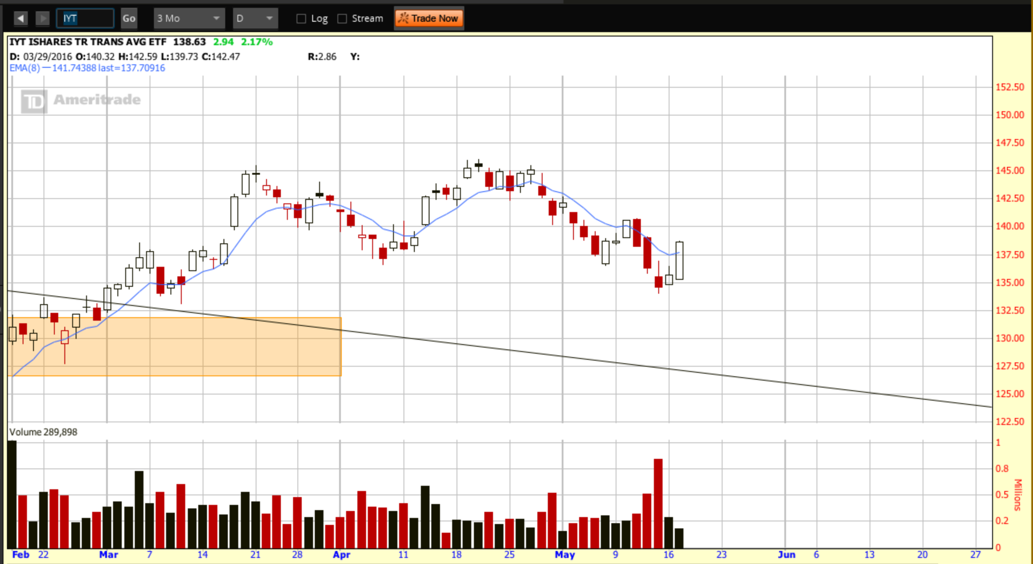The image size is (1033, 564).
Task: Open the 3 Mo time range dropdown
Action: (189, 18)
